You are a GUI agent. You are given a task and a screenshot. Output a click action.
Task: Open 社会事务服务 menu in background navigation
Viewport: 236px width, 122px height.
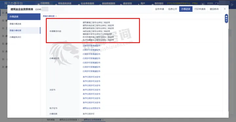[x=88, y=3]
